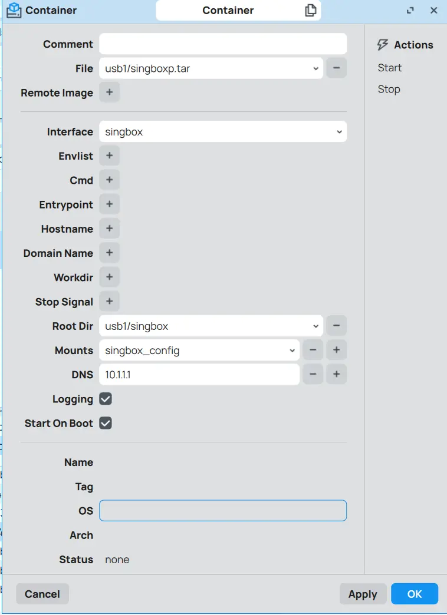The image size is (447, 615).
Task: Click the Apply button
Action: (x=363, y=594)
